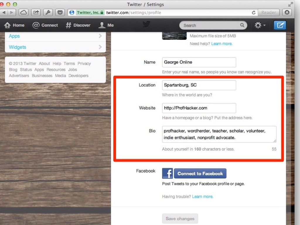
Task: Open Safari downloads icon
Action: [x=287, y=13]
